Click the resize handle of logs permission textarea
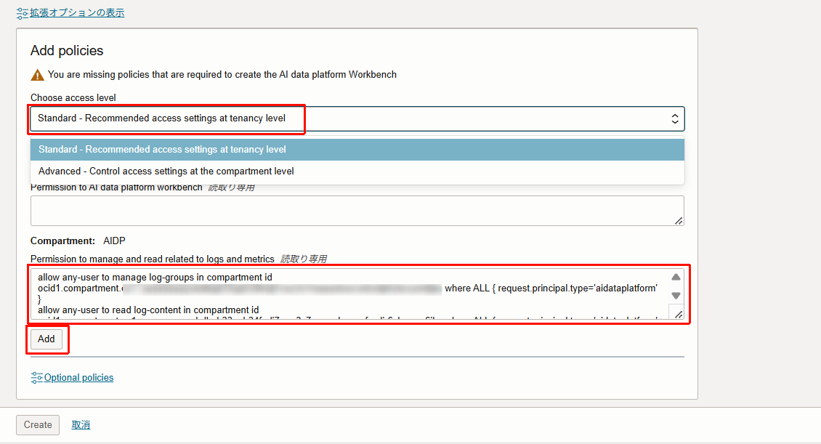821x444 pixels. tap(678, 314)
